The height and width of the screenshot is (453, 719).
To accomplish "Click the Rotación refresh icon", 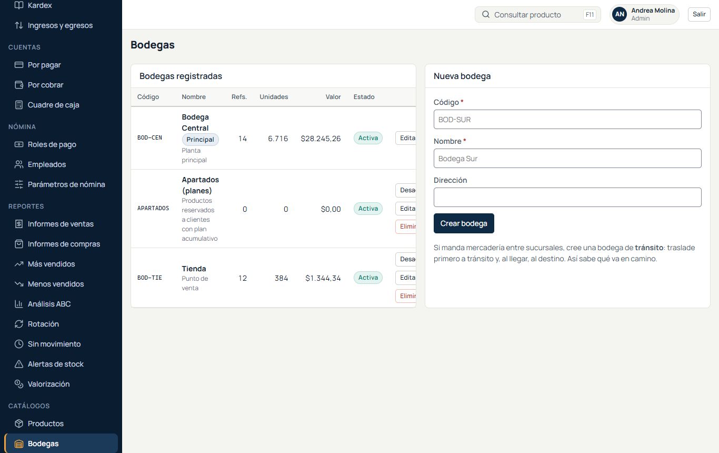I will [x=19, y=324].
